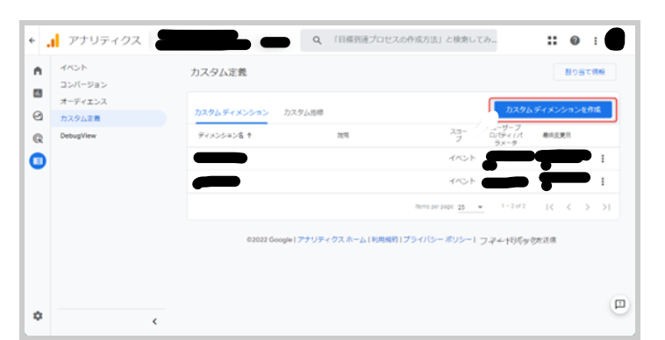This screenshot has height=340, width=665.
Task: Click 割り当て情報 button
Action: [584, 72]
